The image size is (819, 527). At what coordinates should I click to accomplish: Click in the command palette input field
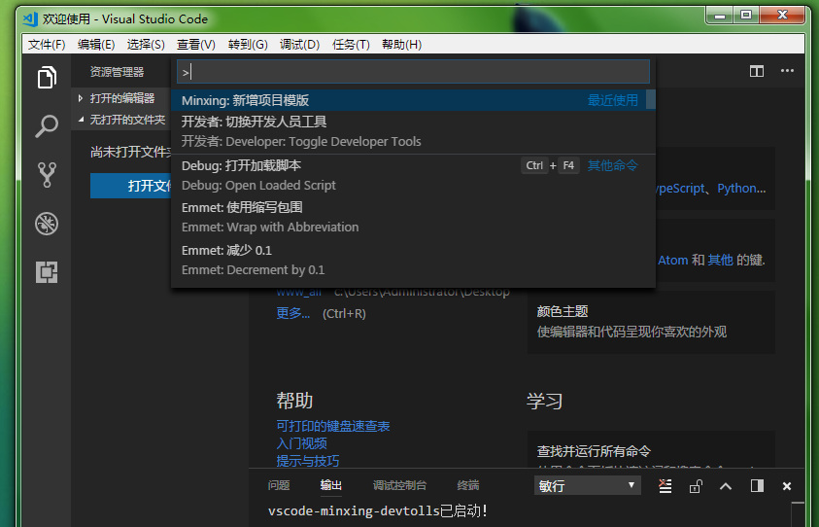tap(413, 72)
